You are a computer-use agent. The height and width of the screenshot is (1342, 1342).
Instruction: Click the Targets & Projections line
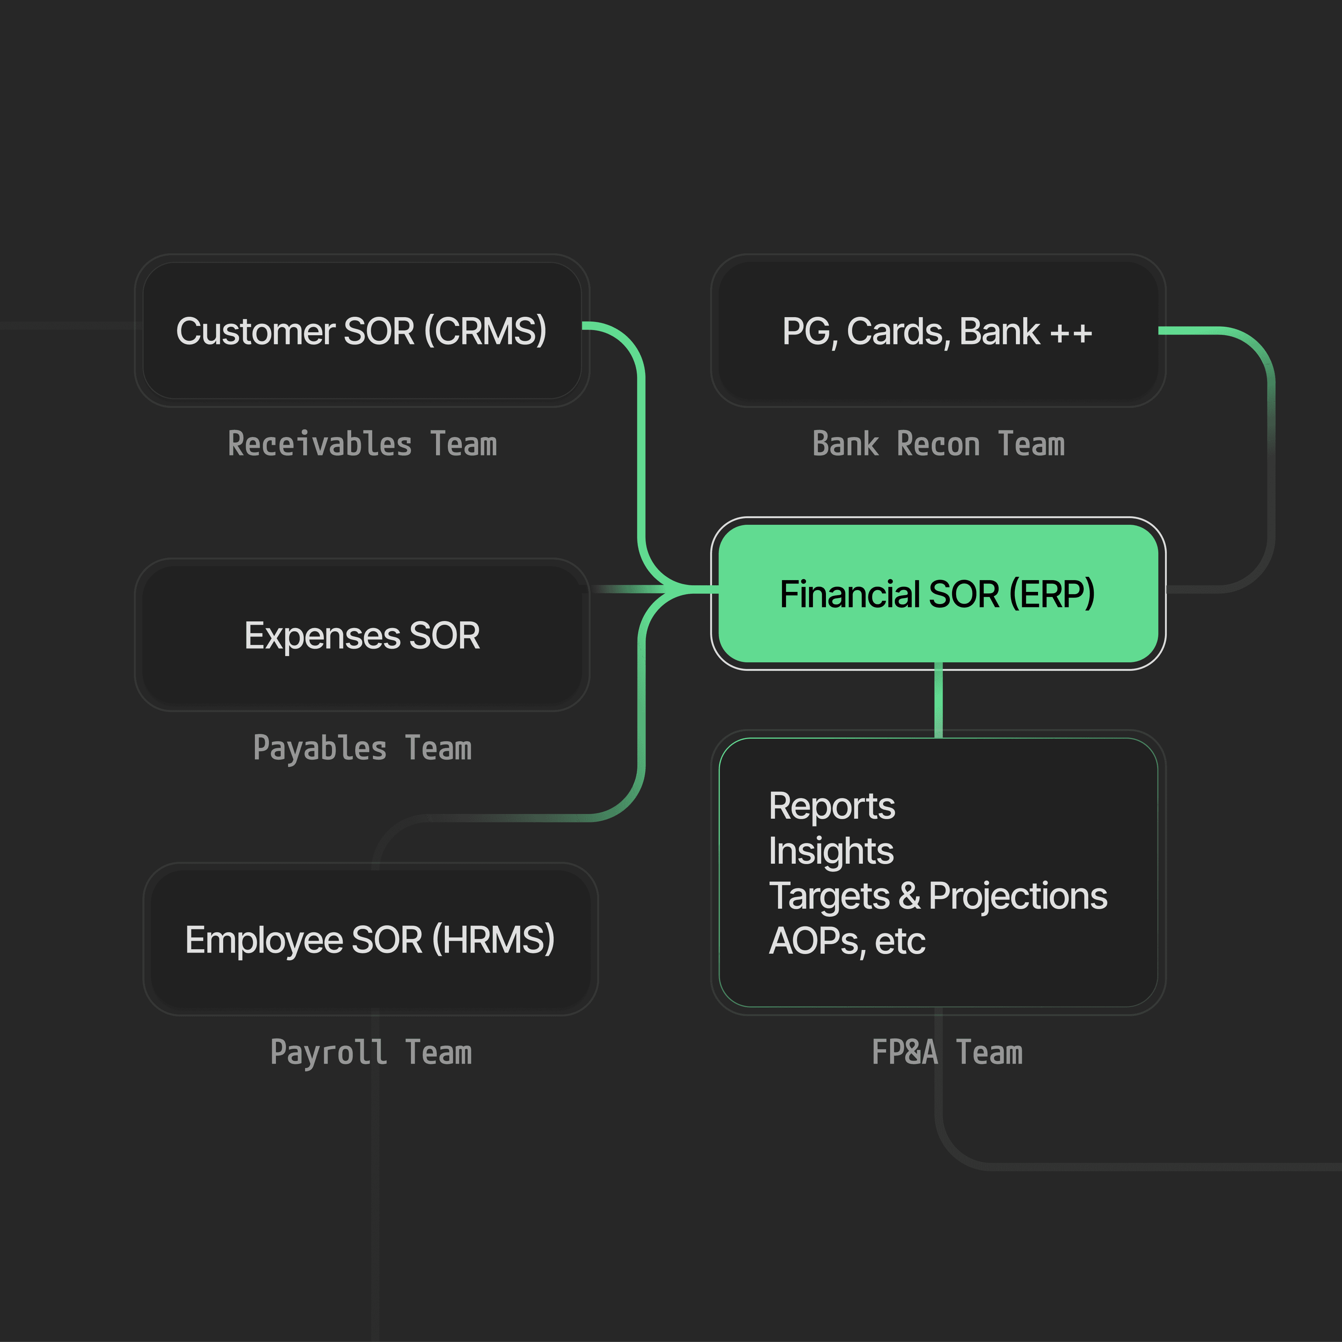(938, 896)
